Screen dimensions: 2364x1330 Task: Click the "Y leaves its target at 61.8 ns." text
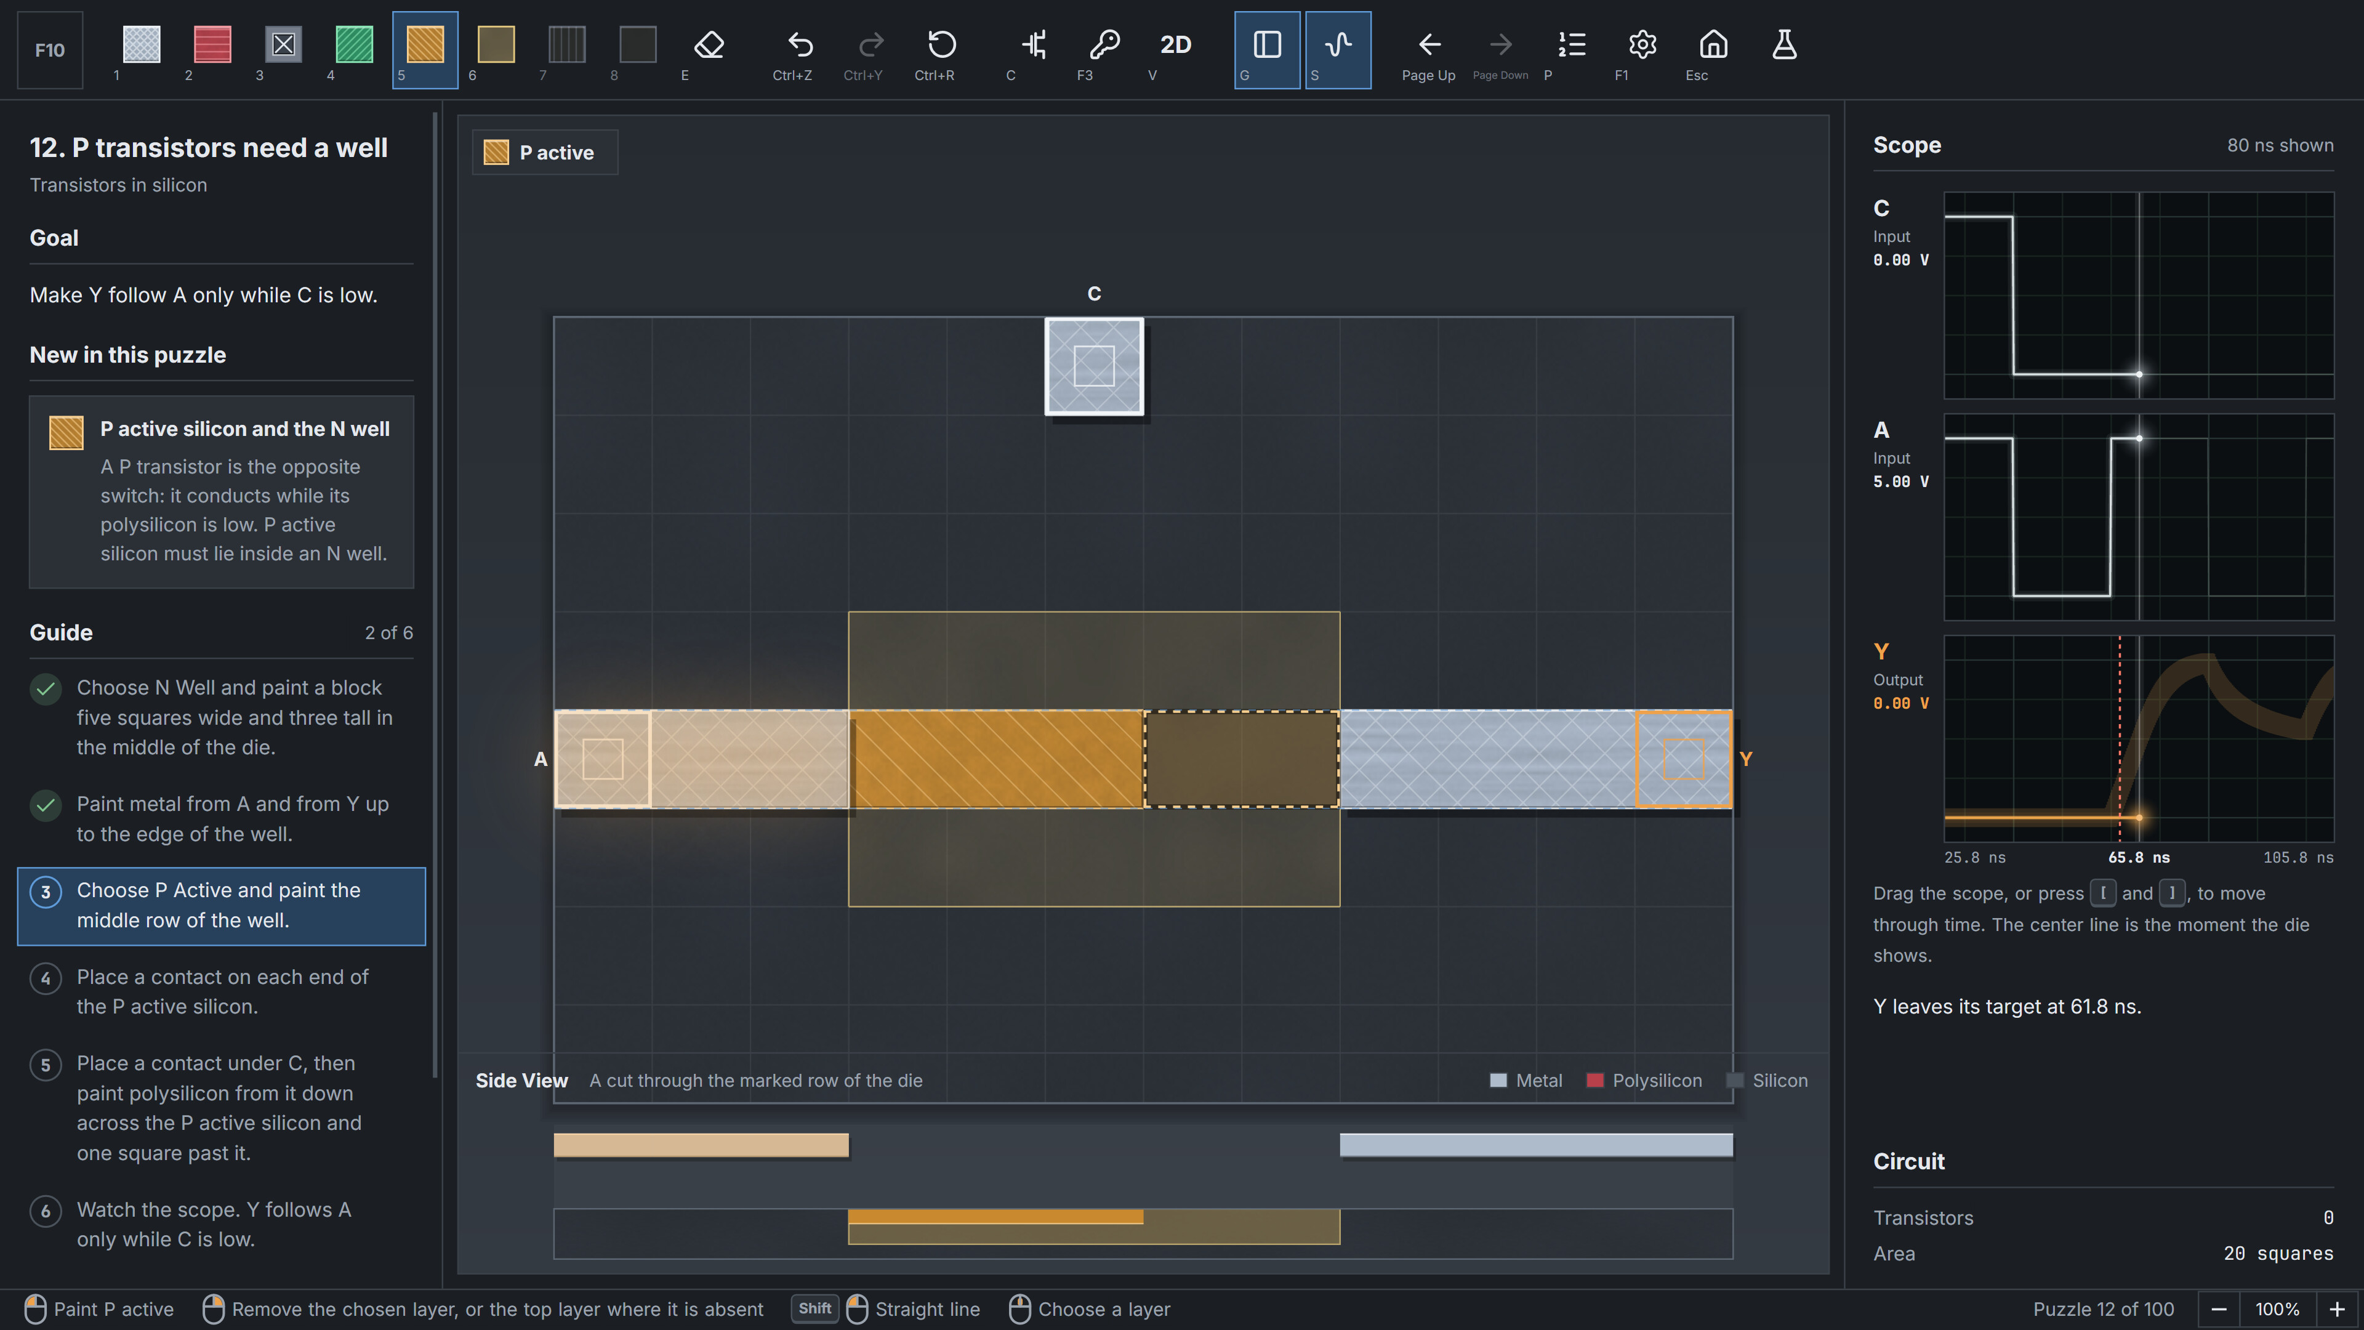(2007, 1006)
